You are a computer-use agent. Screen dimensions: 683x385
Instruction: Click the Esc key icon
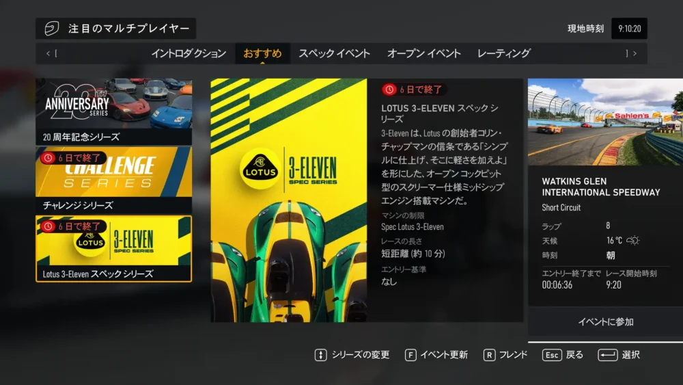click(x=552, y=355)
